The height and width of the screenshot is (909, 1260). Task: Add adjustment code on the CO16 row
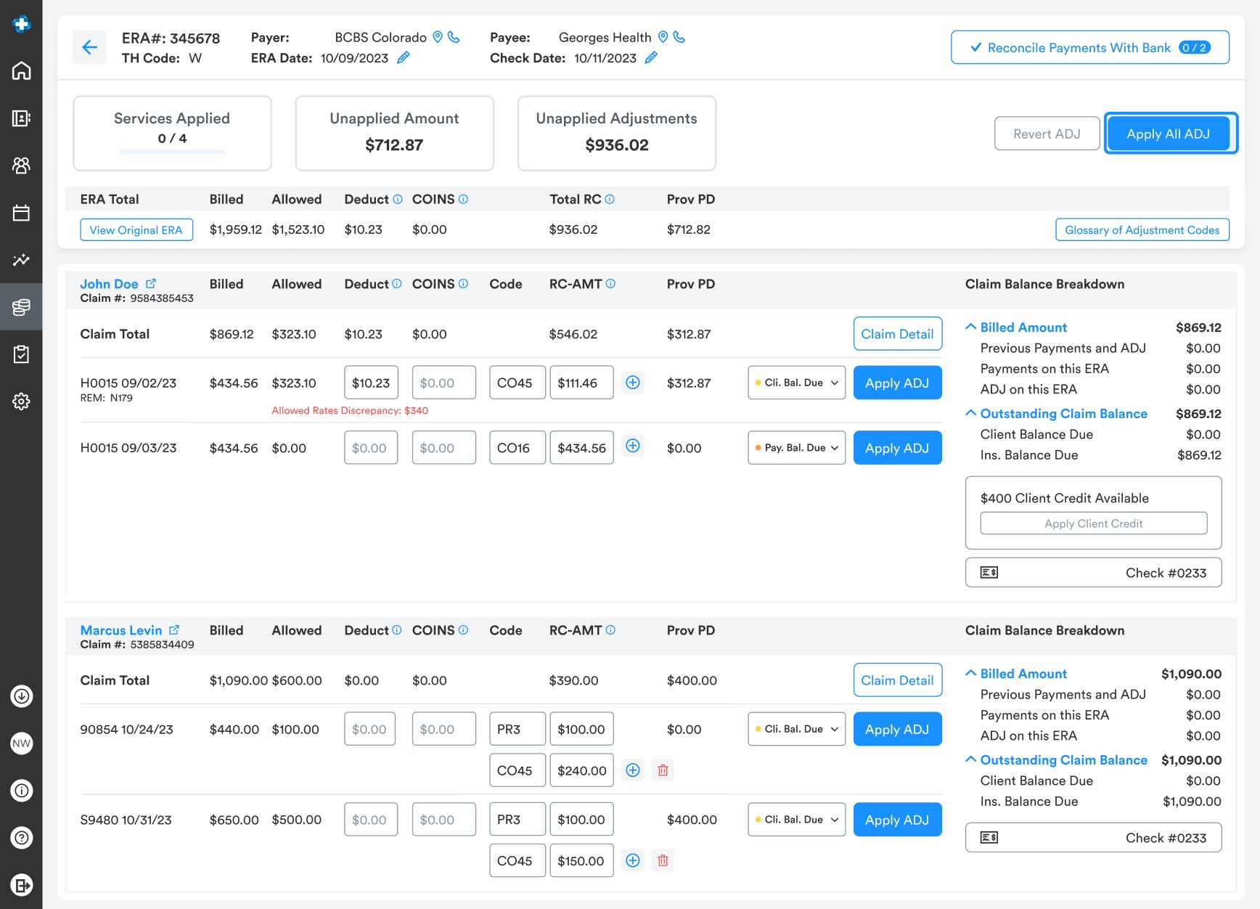point(633,447)
